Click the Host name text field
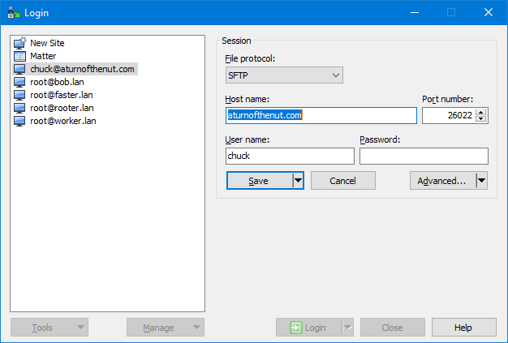The image size is (508, 343). pos(321,116)
